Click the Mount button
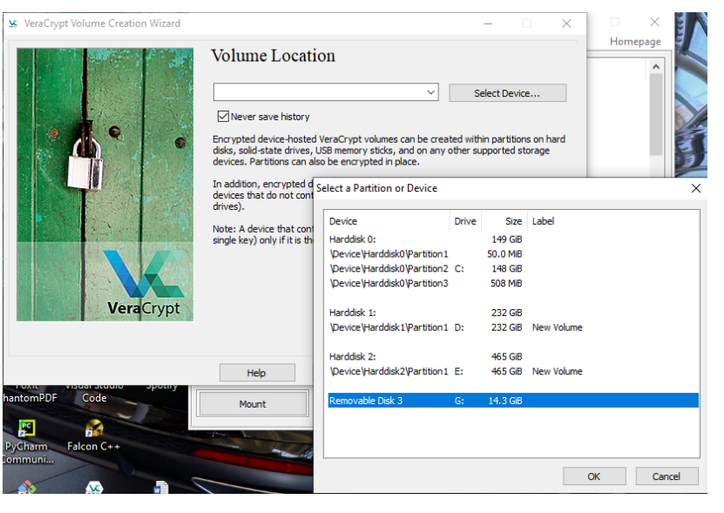The width and height of the screenshot is (724, 513). 253,404
